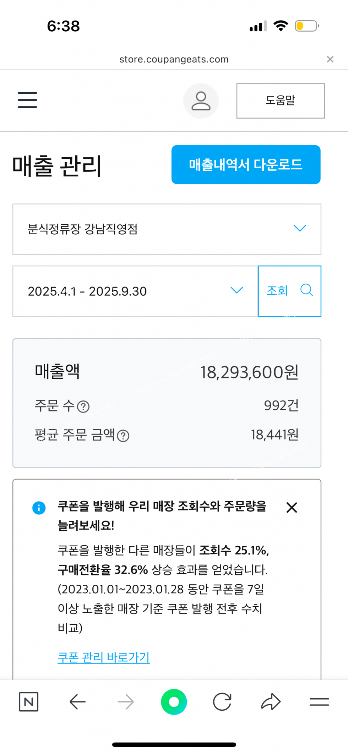Viewport: 348px width, 754px height.
Task: Open the 쿠폰 관리 바로가기 link
Action: click(104, 657)
